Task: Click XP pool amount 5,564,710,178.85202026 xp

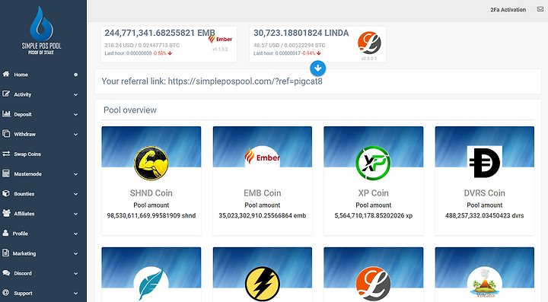Action: (373, 216)
